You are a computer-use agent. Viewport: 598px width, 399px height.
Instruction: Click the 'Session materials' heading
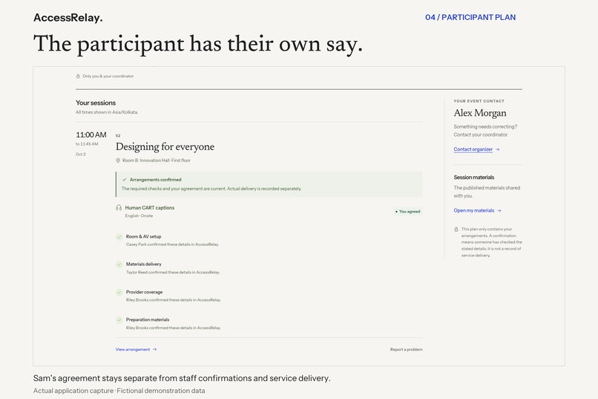pos(473,177)
